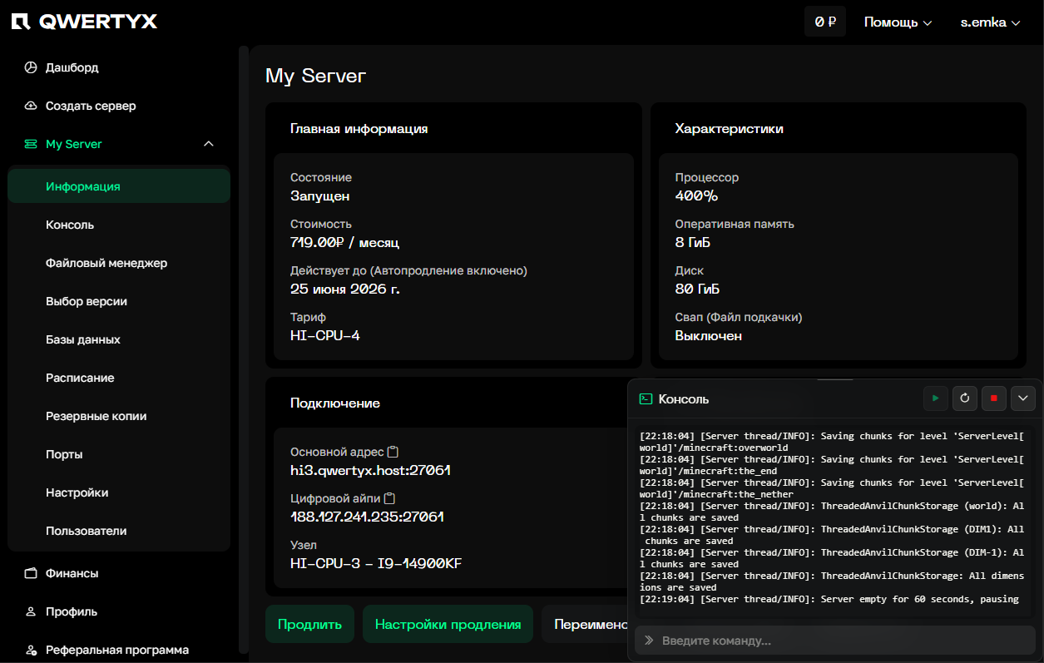Open Базы данных section

(119, 339)
